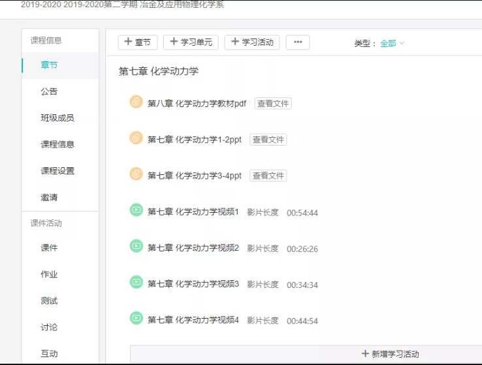Screen dimensions: 482x365
Task: Open 公告 in the sidebar
Action: pyautogui.click(x=49, y=91)
